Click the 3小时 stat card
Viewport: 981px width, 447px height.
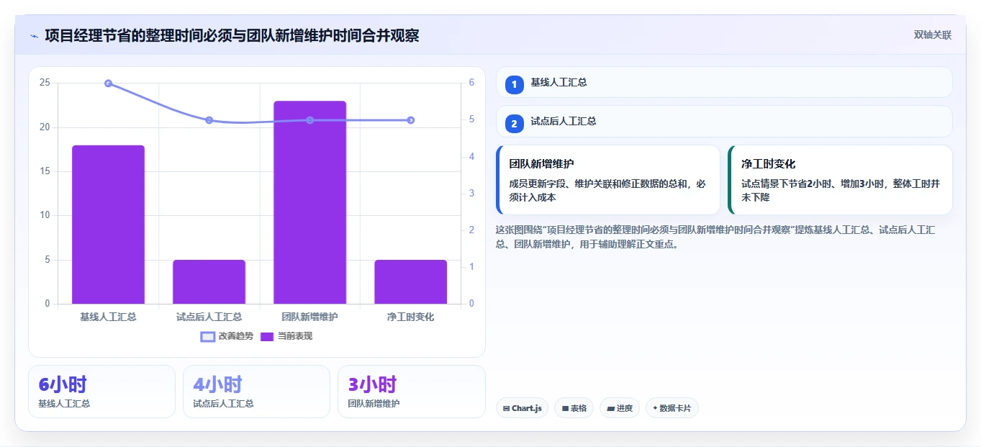(x=411, y=392)
